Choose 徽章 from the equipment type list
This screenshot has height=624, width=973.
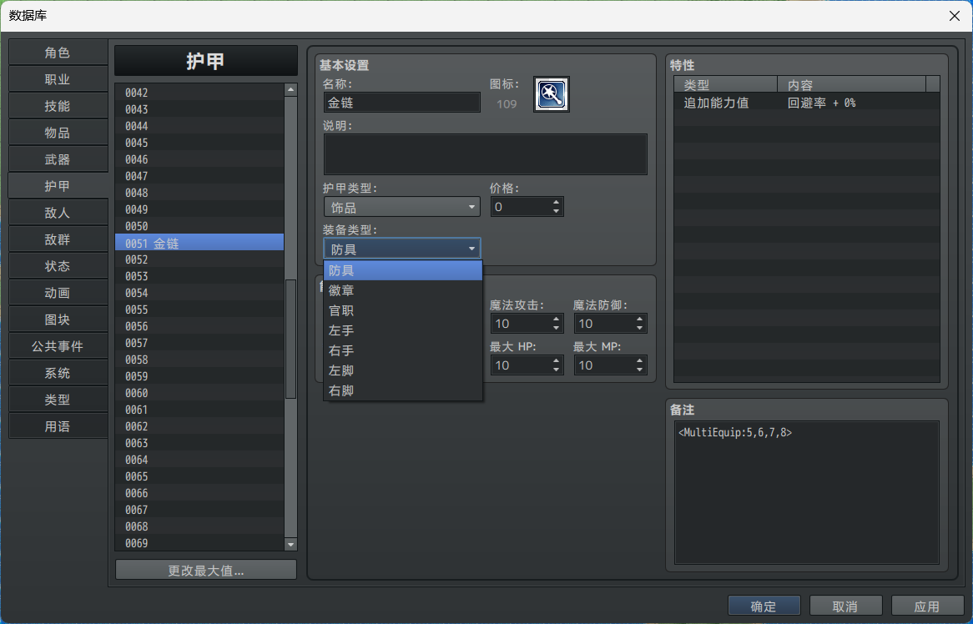(x=403, y=290)
